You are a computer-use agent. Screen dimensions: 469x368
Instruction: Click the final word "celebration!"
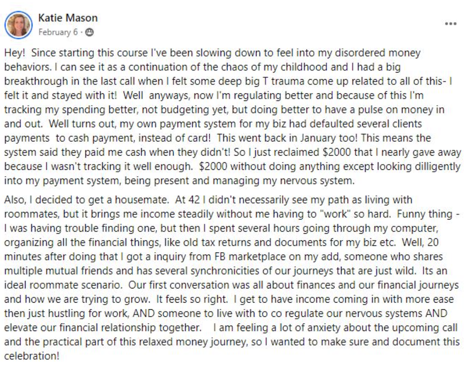(x=32, y=356)
